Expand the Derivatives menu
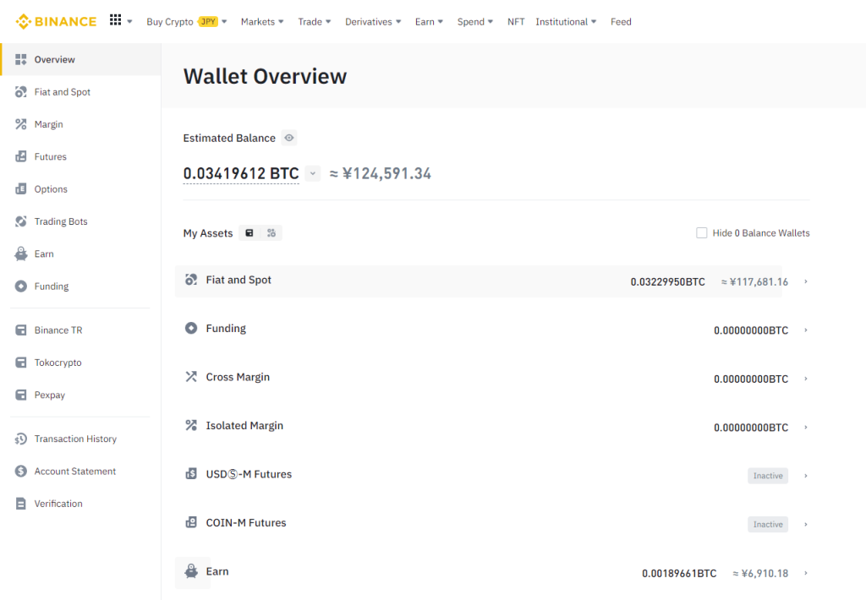 (374, 22)
